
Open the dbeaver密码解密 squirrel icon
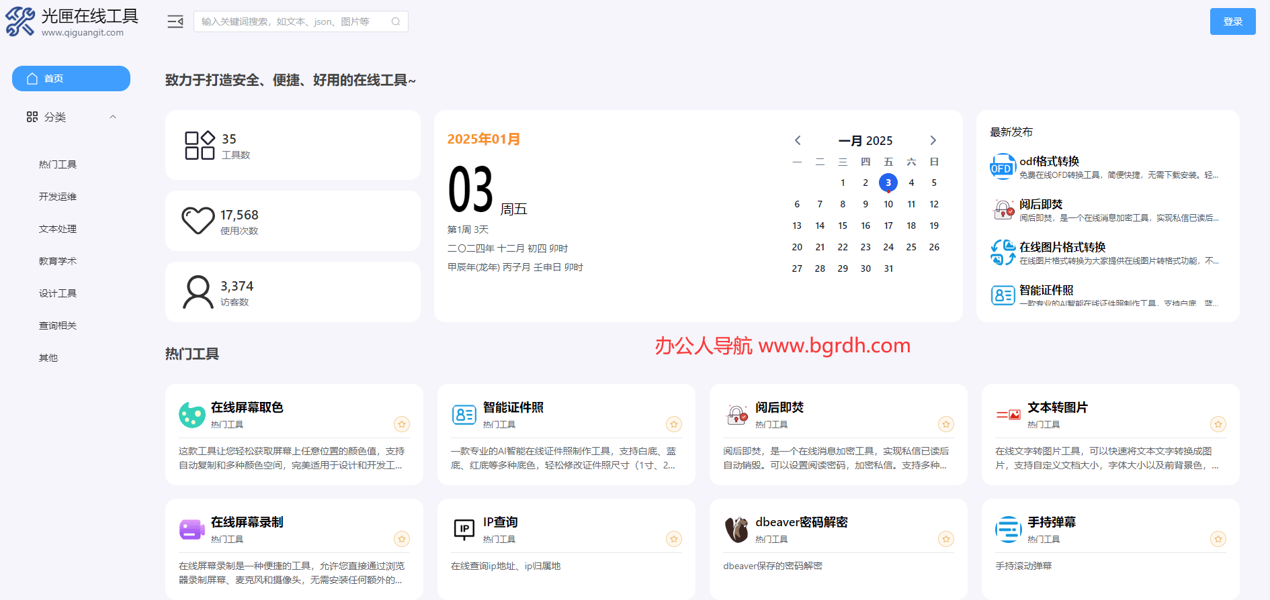point(736,530)
